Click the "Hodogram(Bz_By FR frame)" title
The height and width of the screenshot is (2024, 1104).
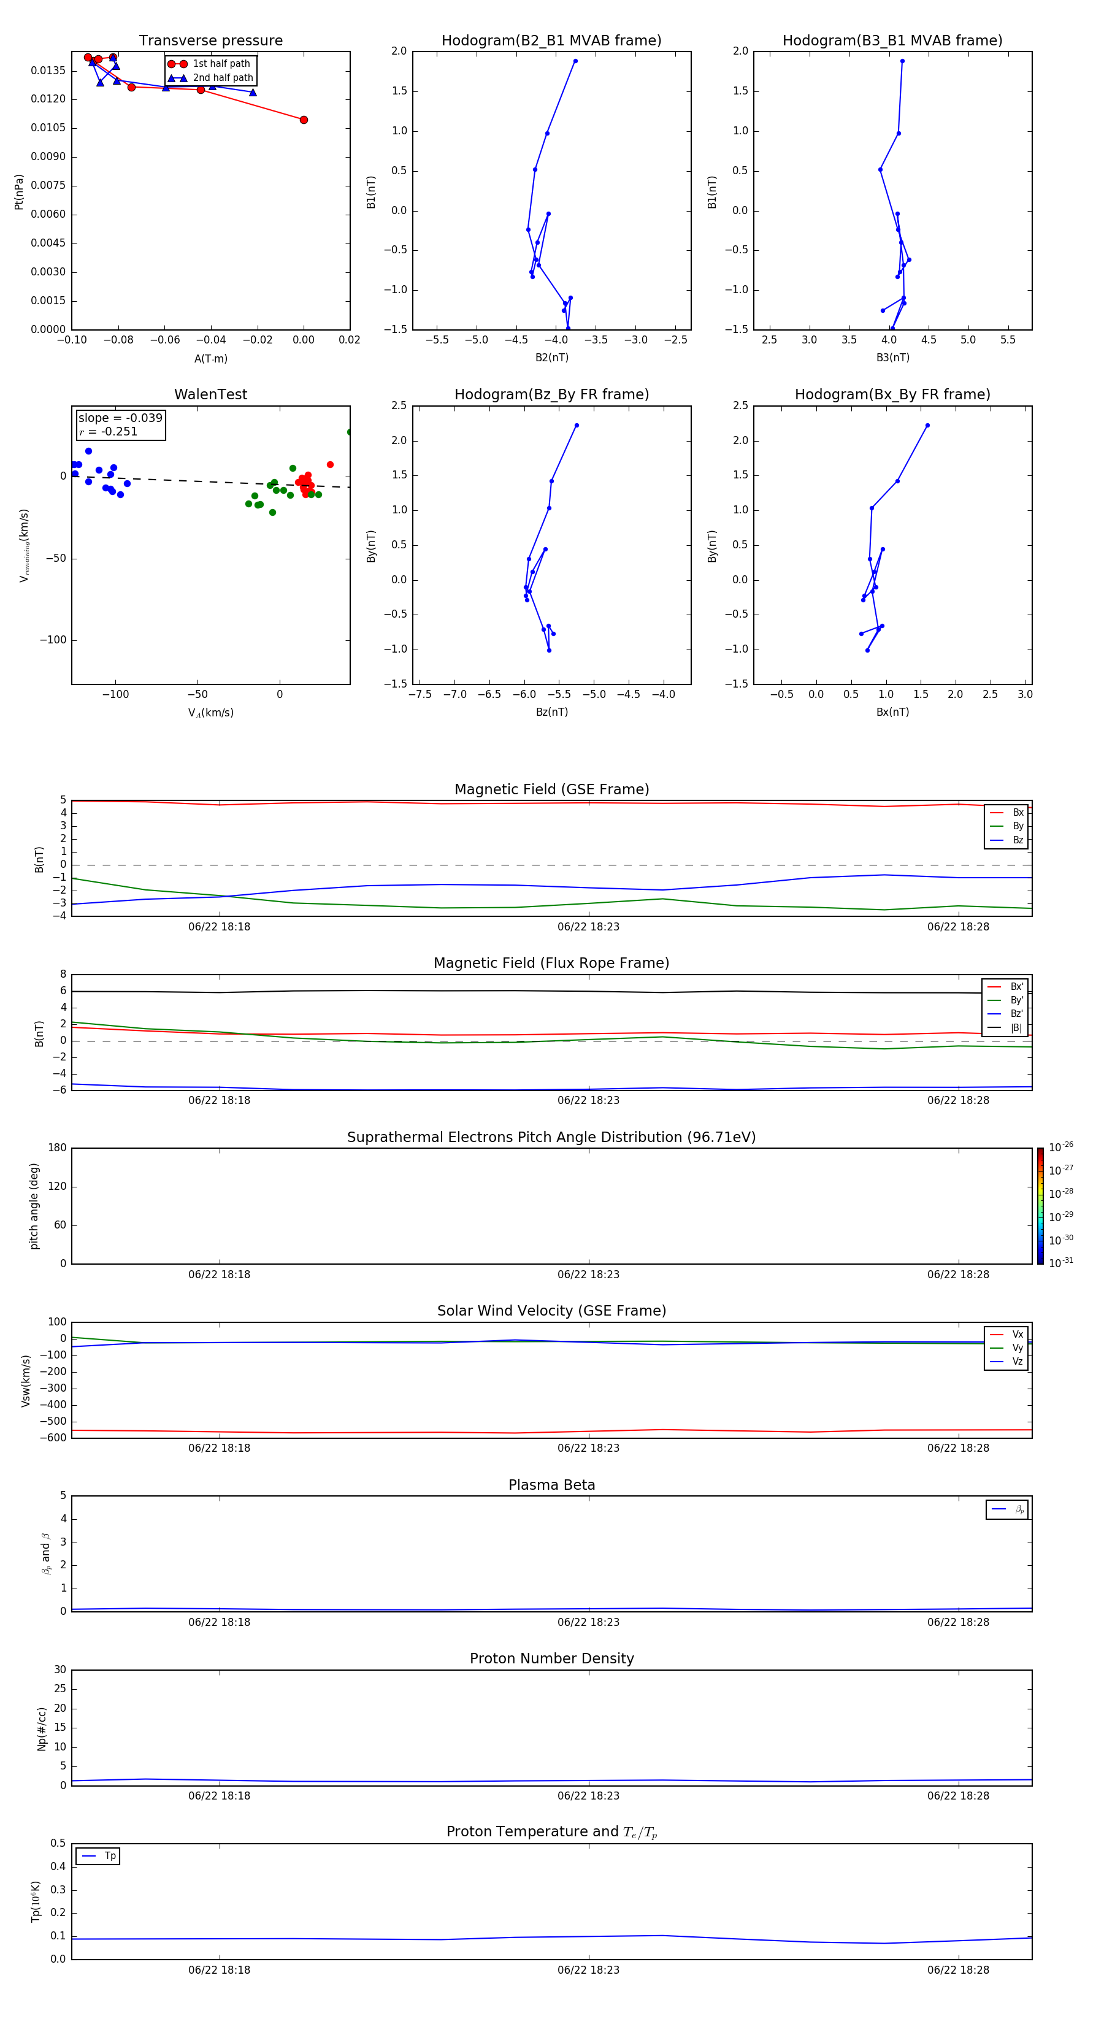click(x=551, y=394)
